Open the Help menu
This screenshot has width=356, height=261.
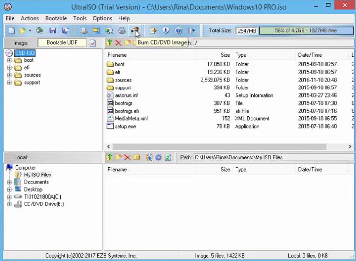tap(124, 18)
